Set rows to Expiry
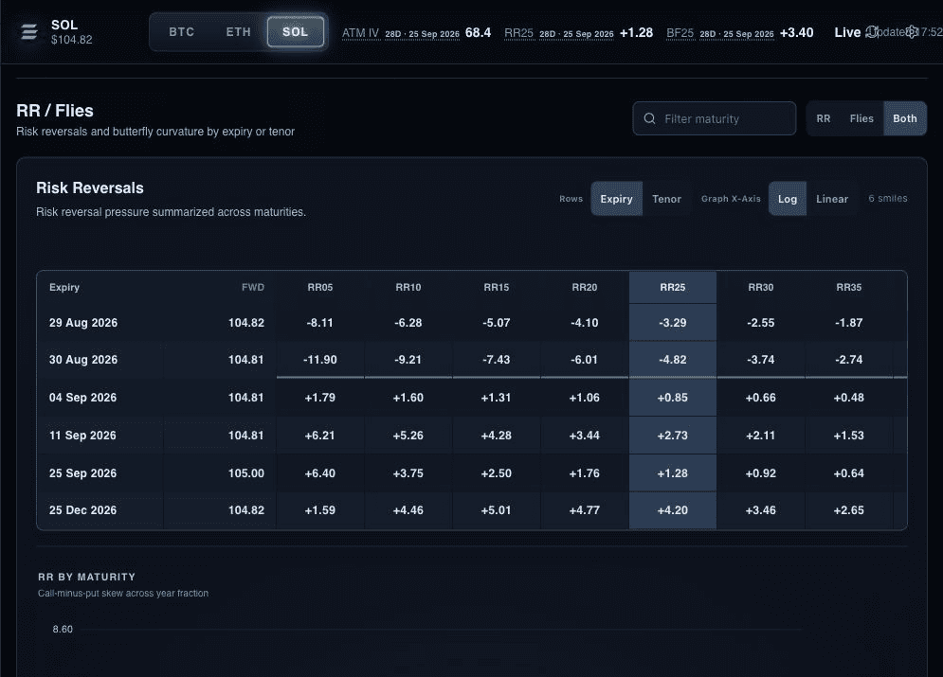This screenshot has height=677, width=943. 616,199
